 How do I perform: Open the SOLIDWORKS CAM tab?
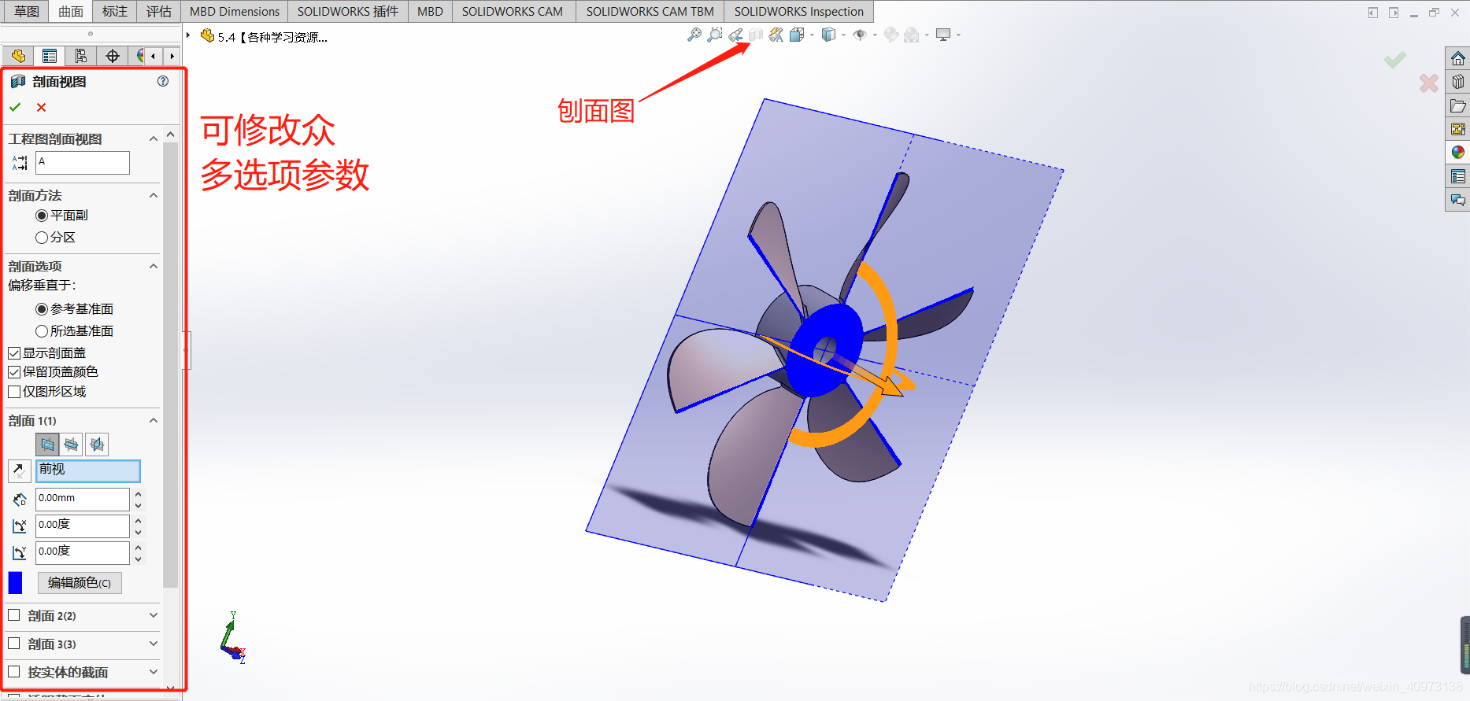click(513, 12)
